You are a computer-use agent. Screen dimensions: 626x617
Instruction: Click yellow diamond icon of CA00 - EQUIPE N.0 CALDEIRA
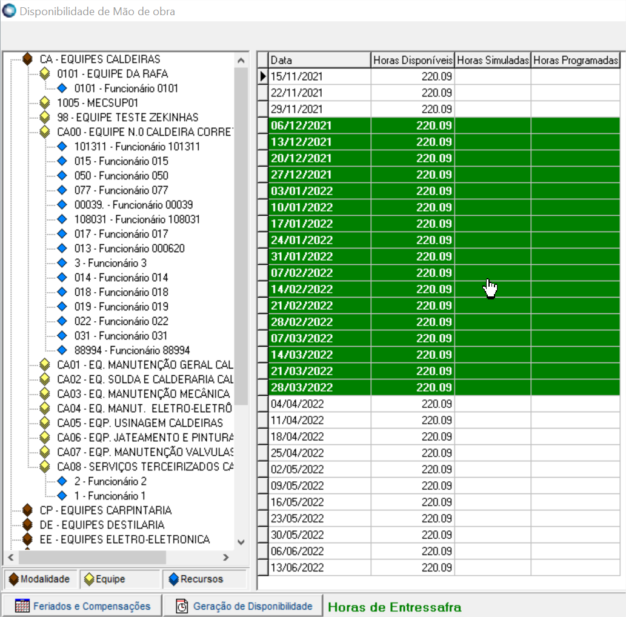coord(45,132)
